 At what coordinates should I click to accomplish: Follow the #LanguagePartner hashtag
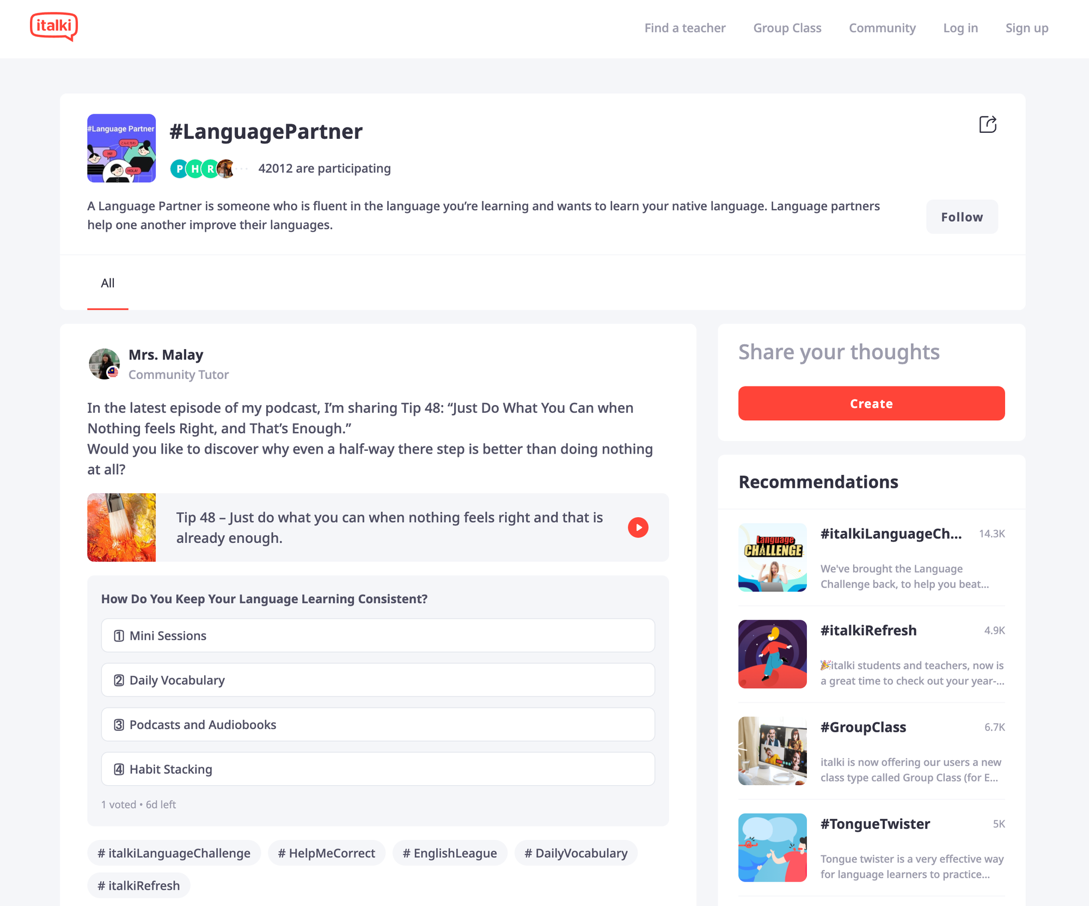tap(962, 216)
